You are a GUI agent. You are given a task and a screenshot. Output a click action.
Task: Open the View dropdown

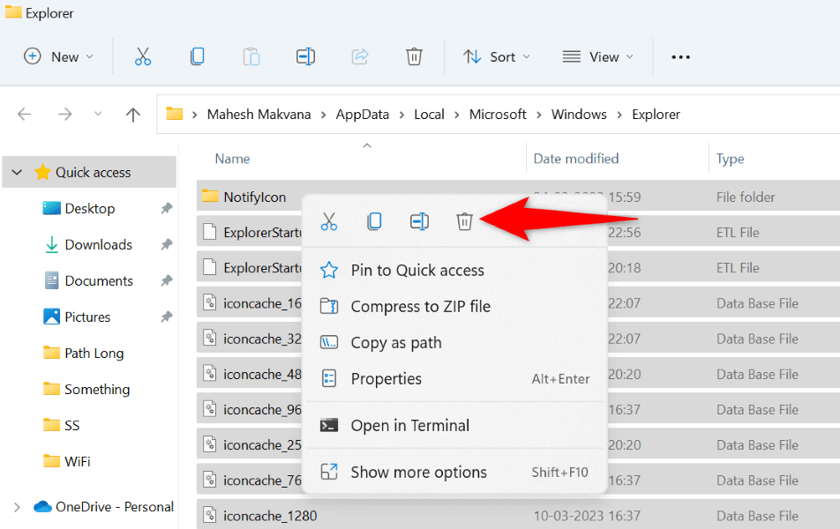tap(598, 56)
